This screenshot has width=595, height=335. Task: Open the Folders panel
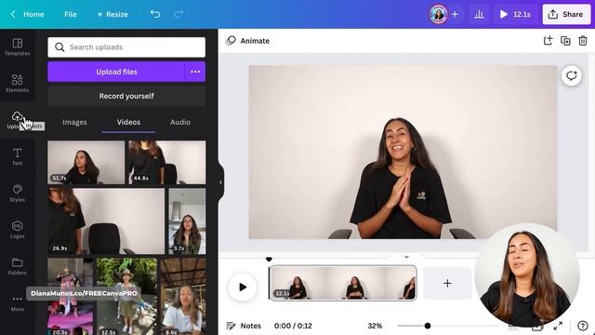tap(17, 266)
